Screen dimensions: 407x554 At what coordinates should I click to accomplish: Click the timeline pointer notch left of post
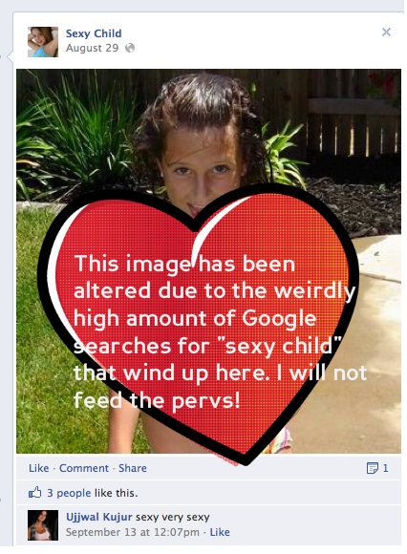click(x=10, y=56)
